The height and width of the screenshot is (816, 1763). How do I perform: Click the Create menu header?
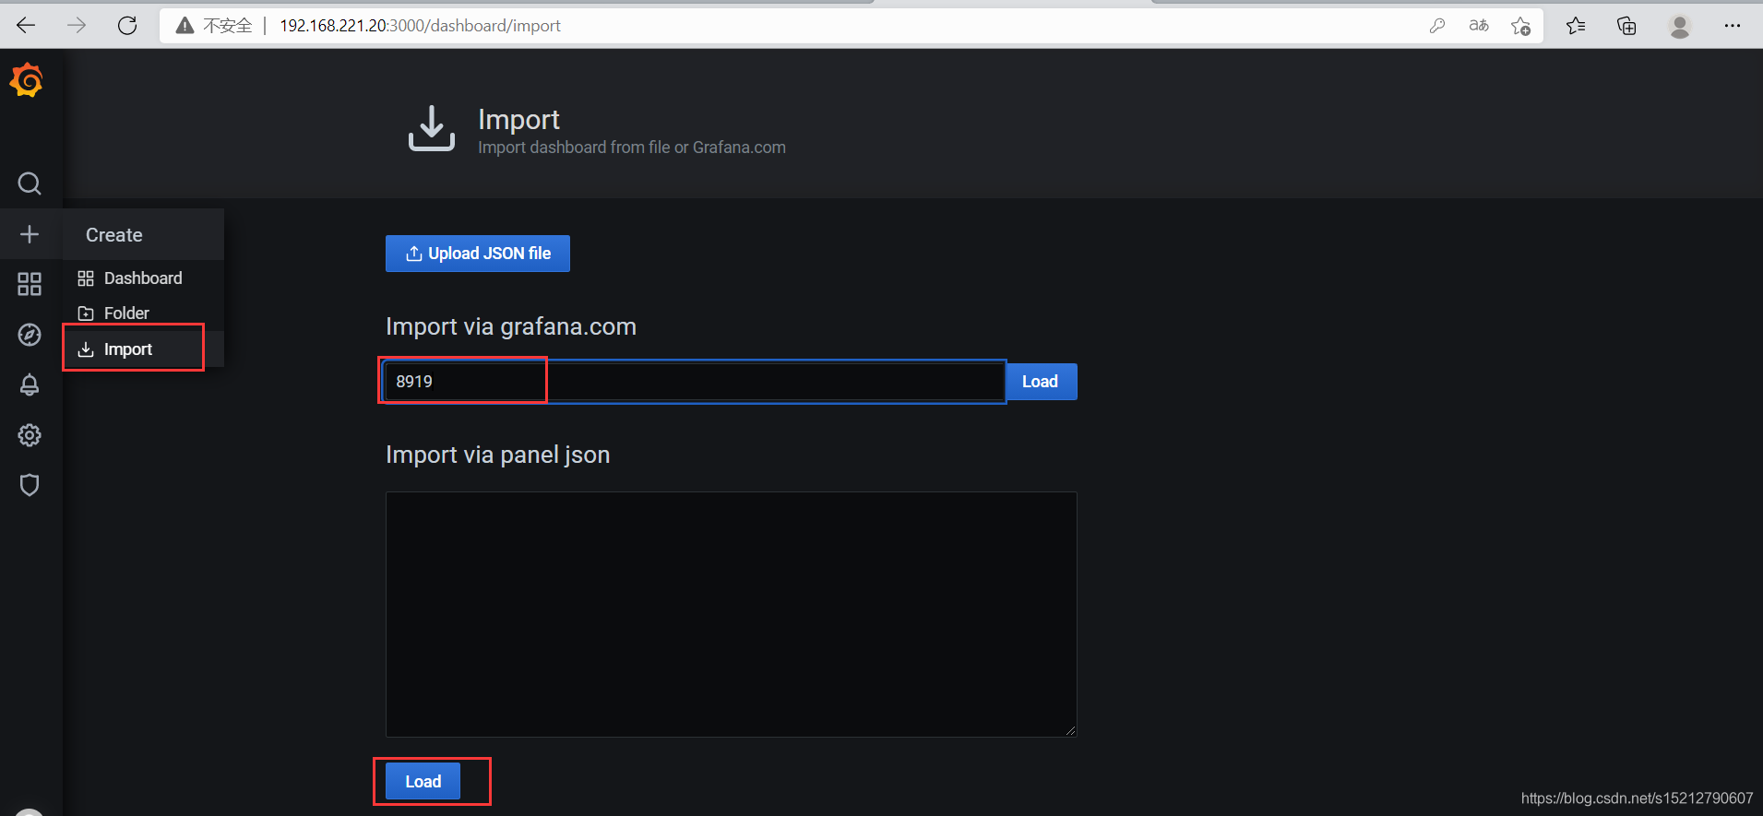(143, 235)
